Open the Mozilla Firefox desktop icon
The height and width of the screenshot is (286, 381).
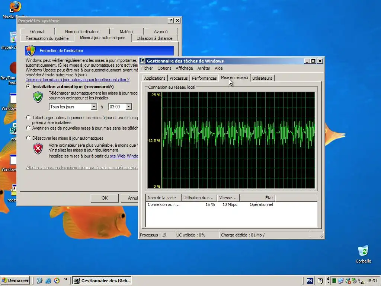tap(15, 7)
